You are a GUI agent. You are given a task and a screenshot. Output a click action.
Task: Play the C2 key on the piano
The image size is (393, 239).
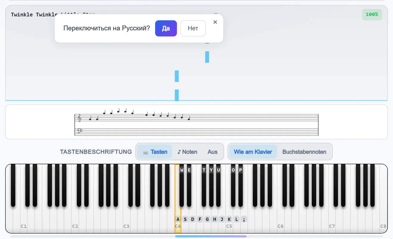(x=75, y=220)
